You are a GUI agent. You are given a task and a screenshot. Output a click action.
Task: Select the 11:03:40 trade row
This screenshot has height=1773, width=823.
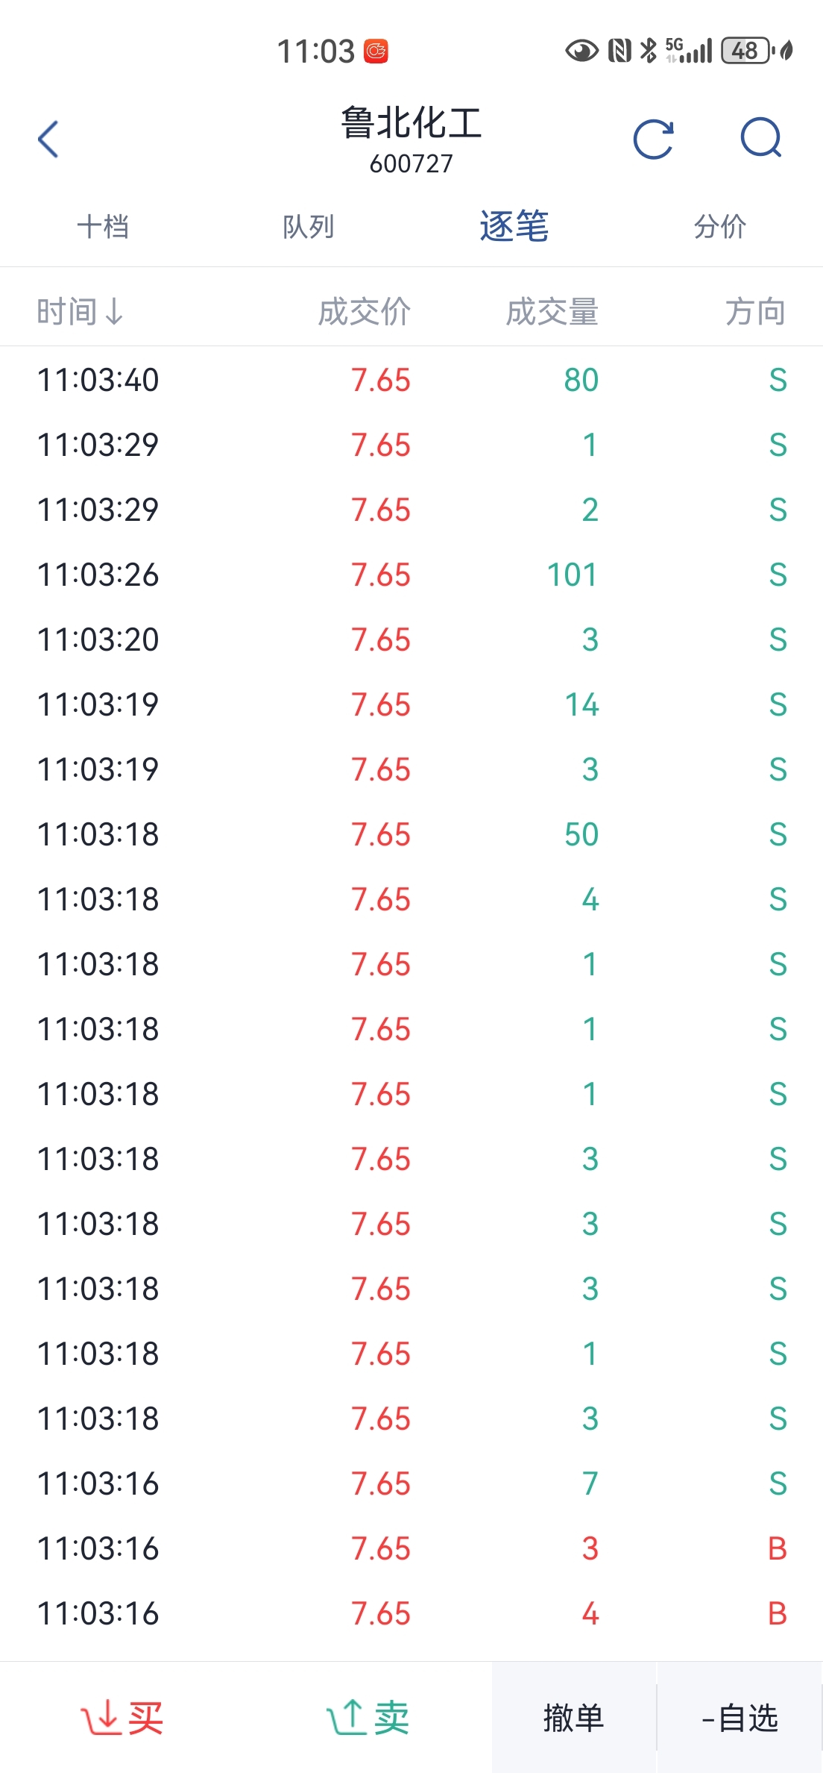coord(411,380)
